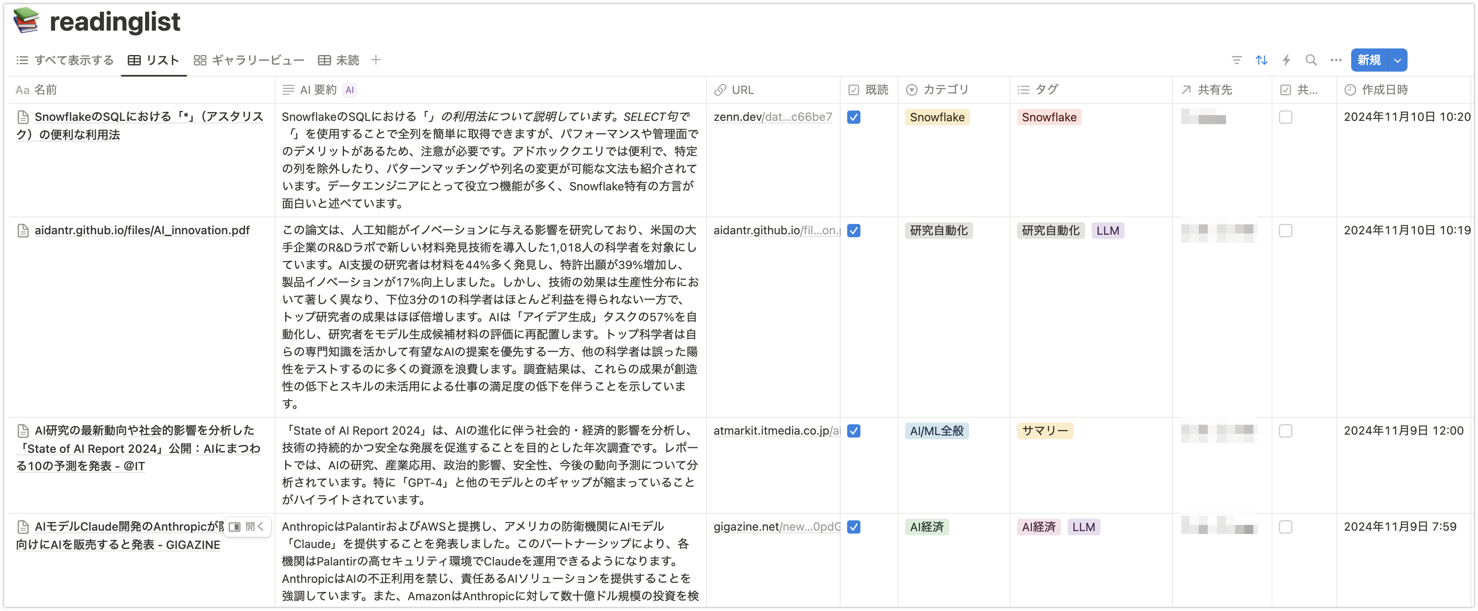
Task: Click the checkbox icon in 既読 header
Action: point(854,90)
